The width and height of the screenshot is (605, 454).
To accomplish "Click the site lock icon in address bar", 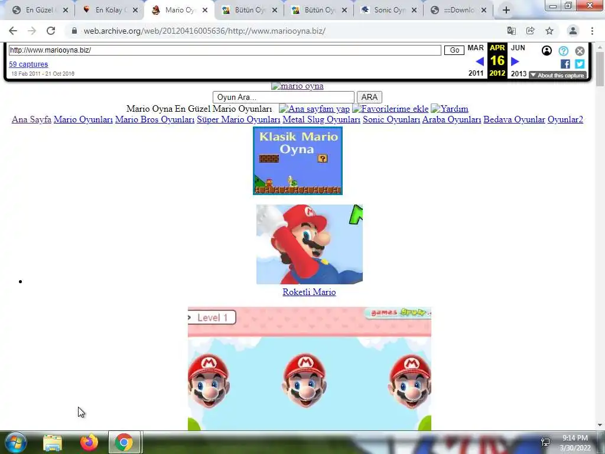I will click(x=74, y=31).
